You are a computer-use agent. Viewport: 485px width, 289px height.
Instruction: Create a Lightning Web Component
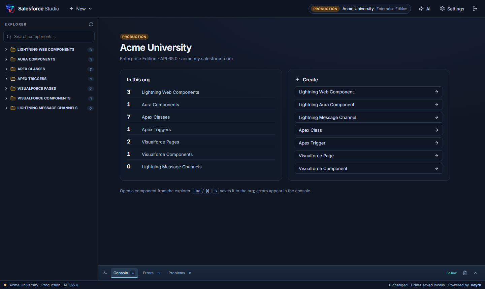point(368,92)
